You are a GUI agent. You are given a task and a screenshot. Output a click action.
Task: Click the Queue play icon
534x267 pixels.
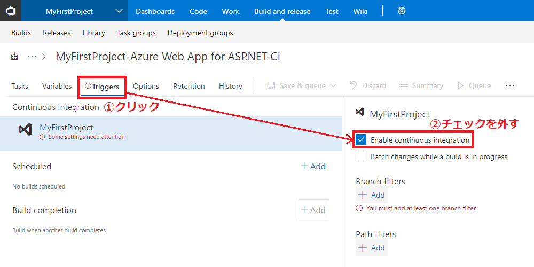click(461, 85)
